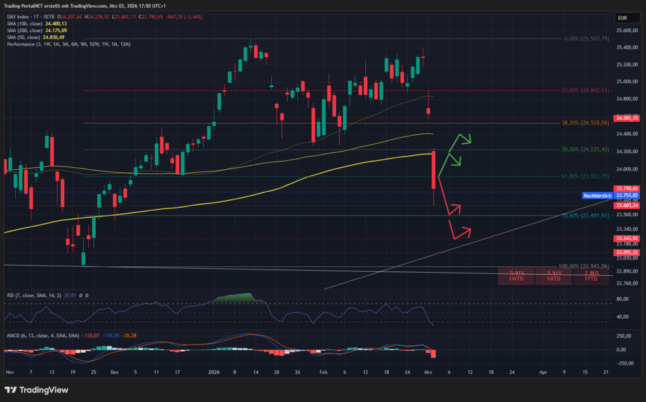Screen dimensions: 646x402
Task: Select the 1YTD performance cell
Action: pyautogui.click(x=590, y=276)
